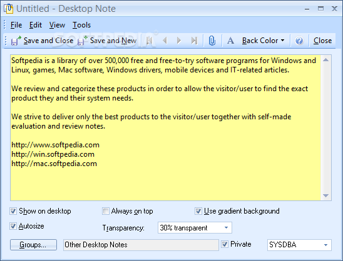Click the toolbar drag handle beside Save and Close

point(6,41)
